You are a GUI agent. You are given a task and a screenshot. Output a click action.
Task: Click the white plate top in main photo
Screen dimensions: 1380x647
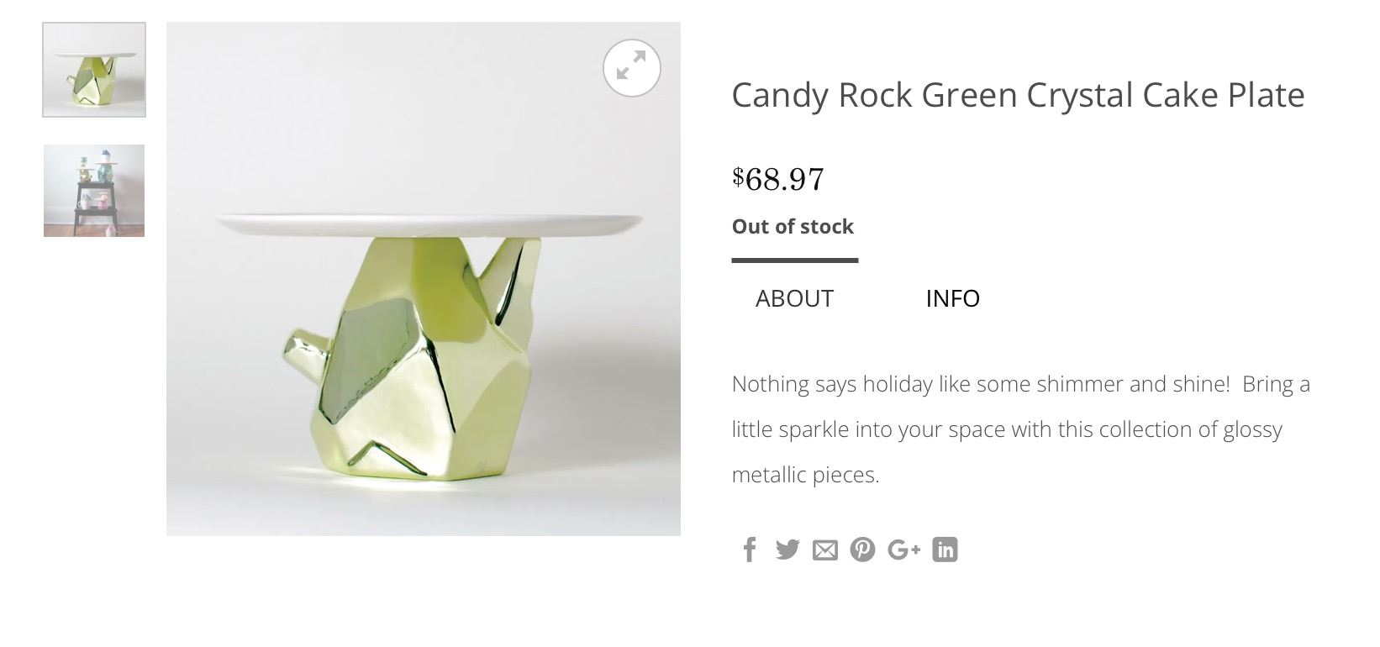pyautogui.click(x=429, y=224)
